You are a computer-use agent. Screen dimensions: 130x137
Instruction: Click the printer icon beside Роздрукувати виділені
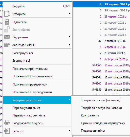pos(7,123)
